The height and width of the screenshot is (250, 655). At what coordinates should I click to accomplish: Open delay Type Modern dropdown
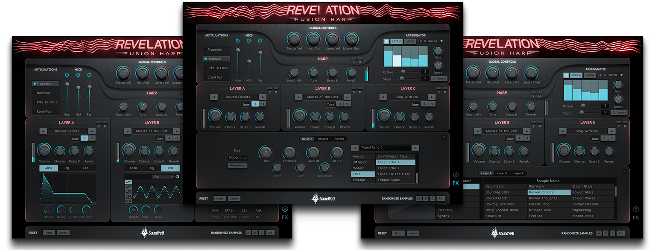[x=237, y=158]
